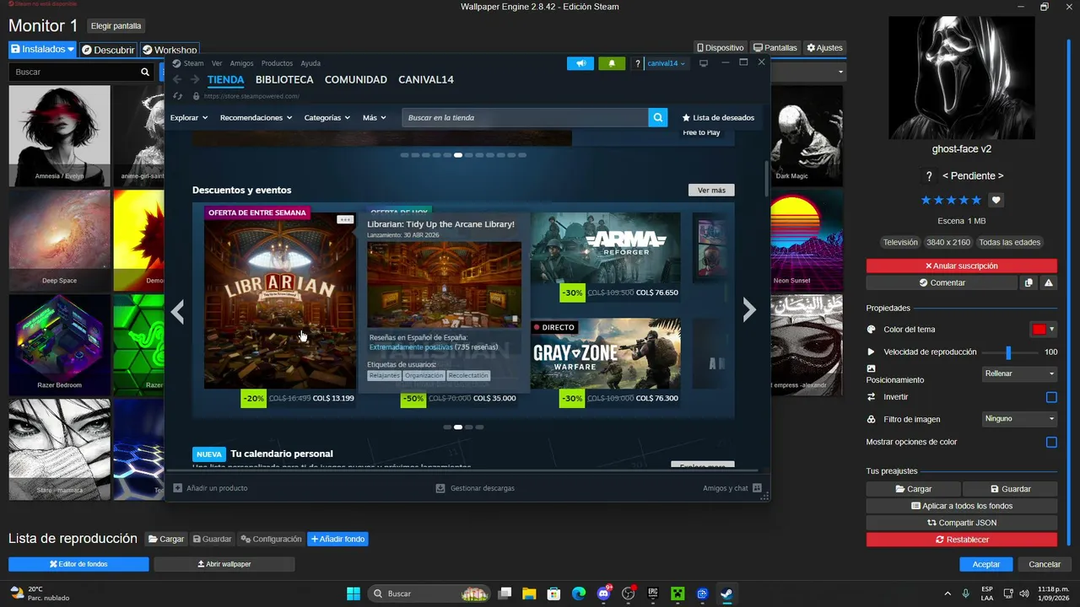Open the Instalados dropdown
Screen dimensions: 1080x607
click(x=42, y=50)
